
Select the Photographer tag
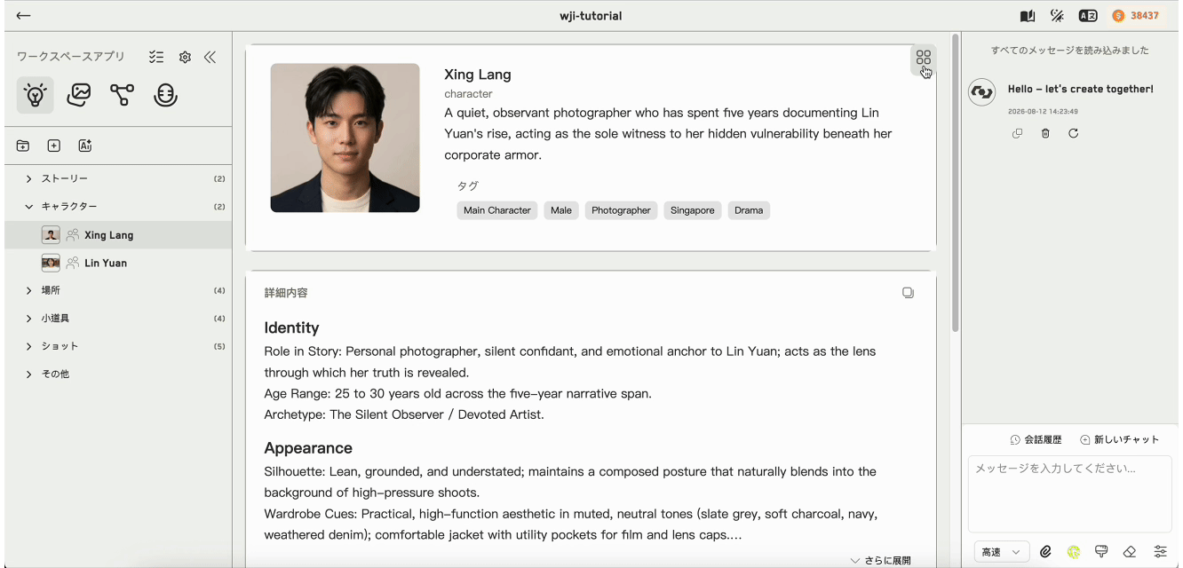tap(621, 210)
